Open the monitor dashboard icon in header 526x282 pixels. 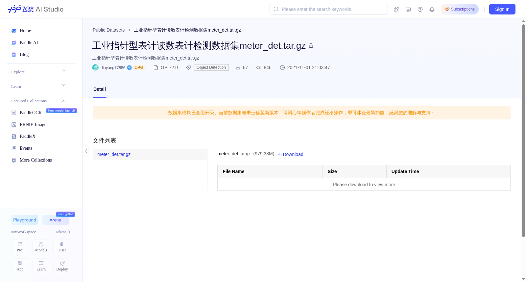[408, 9]
